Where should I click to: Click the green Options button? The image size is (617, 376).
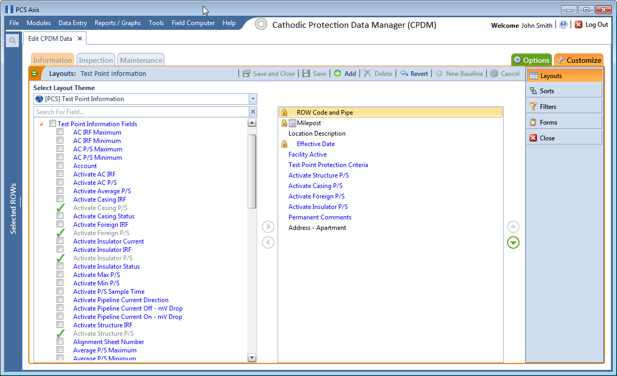coord(532,60)
